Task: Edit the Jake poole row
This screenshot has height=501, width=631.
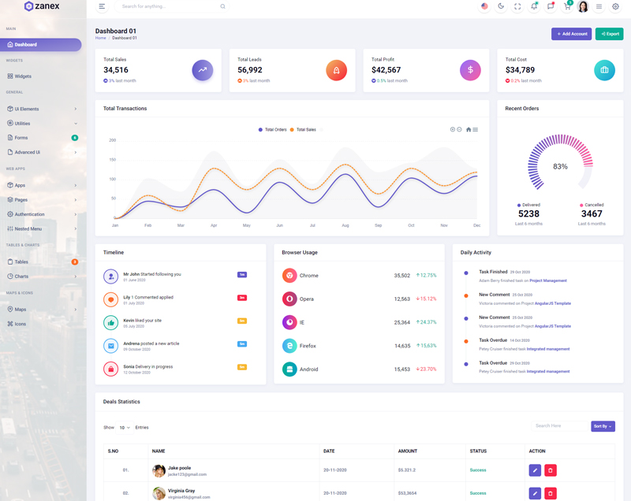Action: coord(535,470)
